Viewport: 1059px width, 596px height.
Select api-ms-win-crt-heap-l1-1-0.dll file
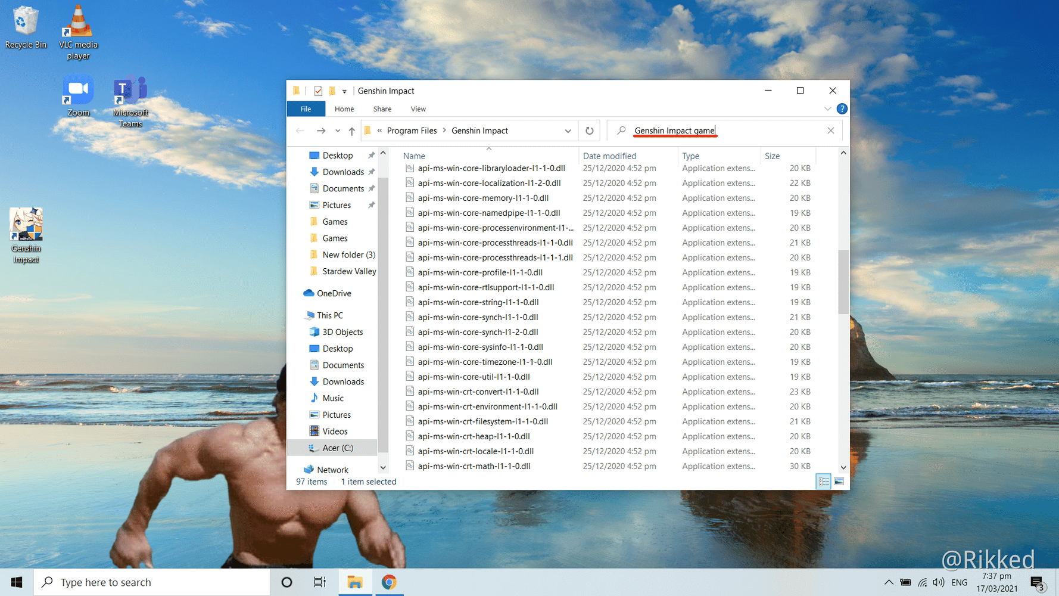pos(474,437)
